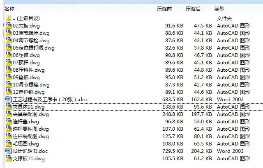Click the 毛坯图.dwg file icon
Screen dimensions: 263x168
9,143
